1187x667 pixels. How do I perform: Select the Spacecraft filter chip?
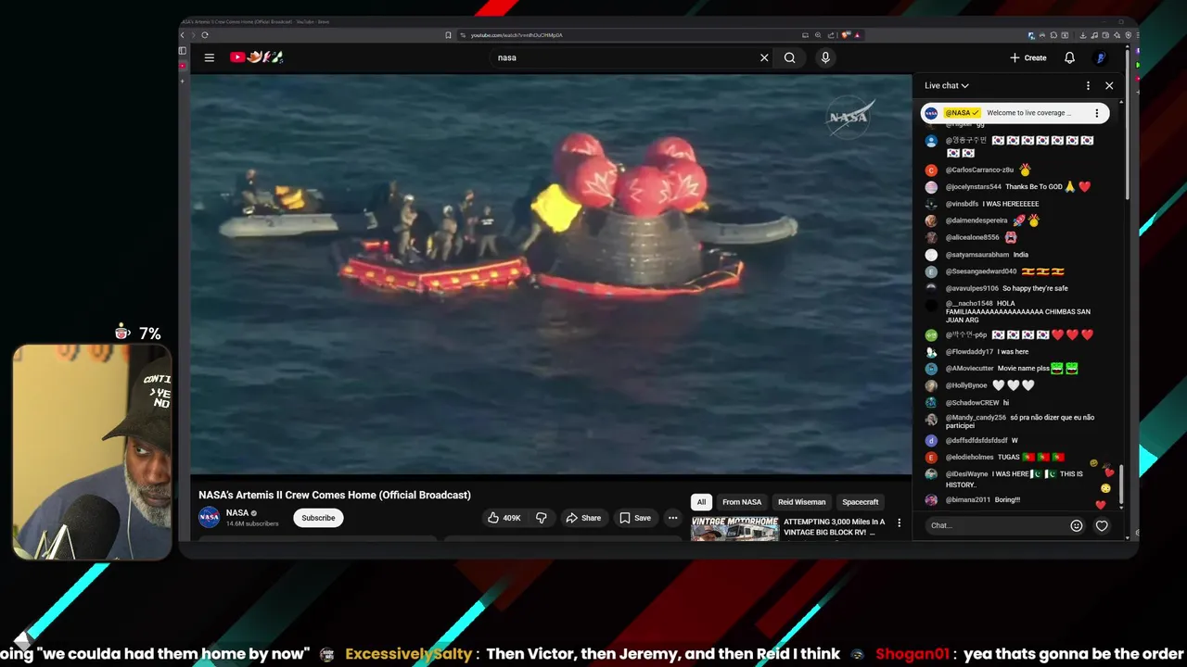tap(861, 502)
